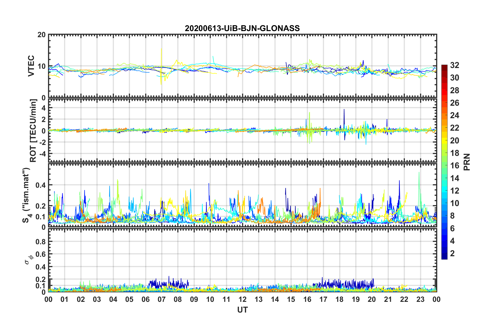Click VTEC axis tick label 20
Screen dimensions: 485x324
pyautogui.click(x=42, y=35)
